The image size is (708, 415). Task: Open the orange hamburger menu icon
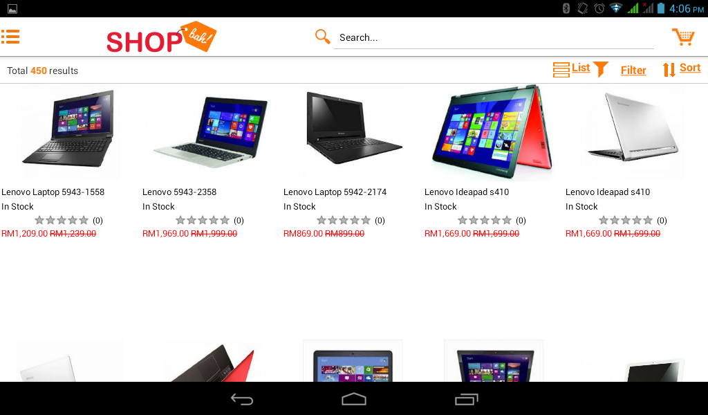tap(10, 37)
